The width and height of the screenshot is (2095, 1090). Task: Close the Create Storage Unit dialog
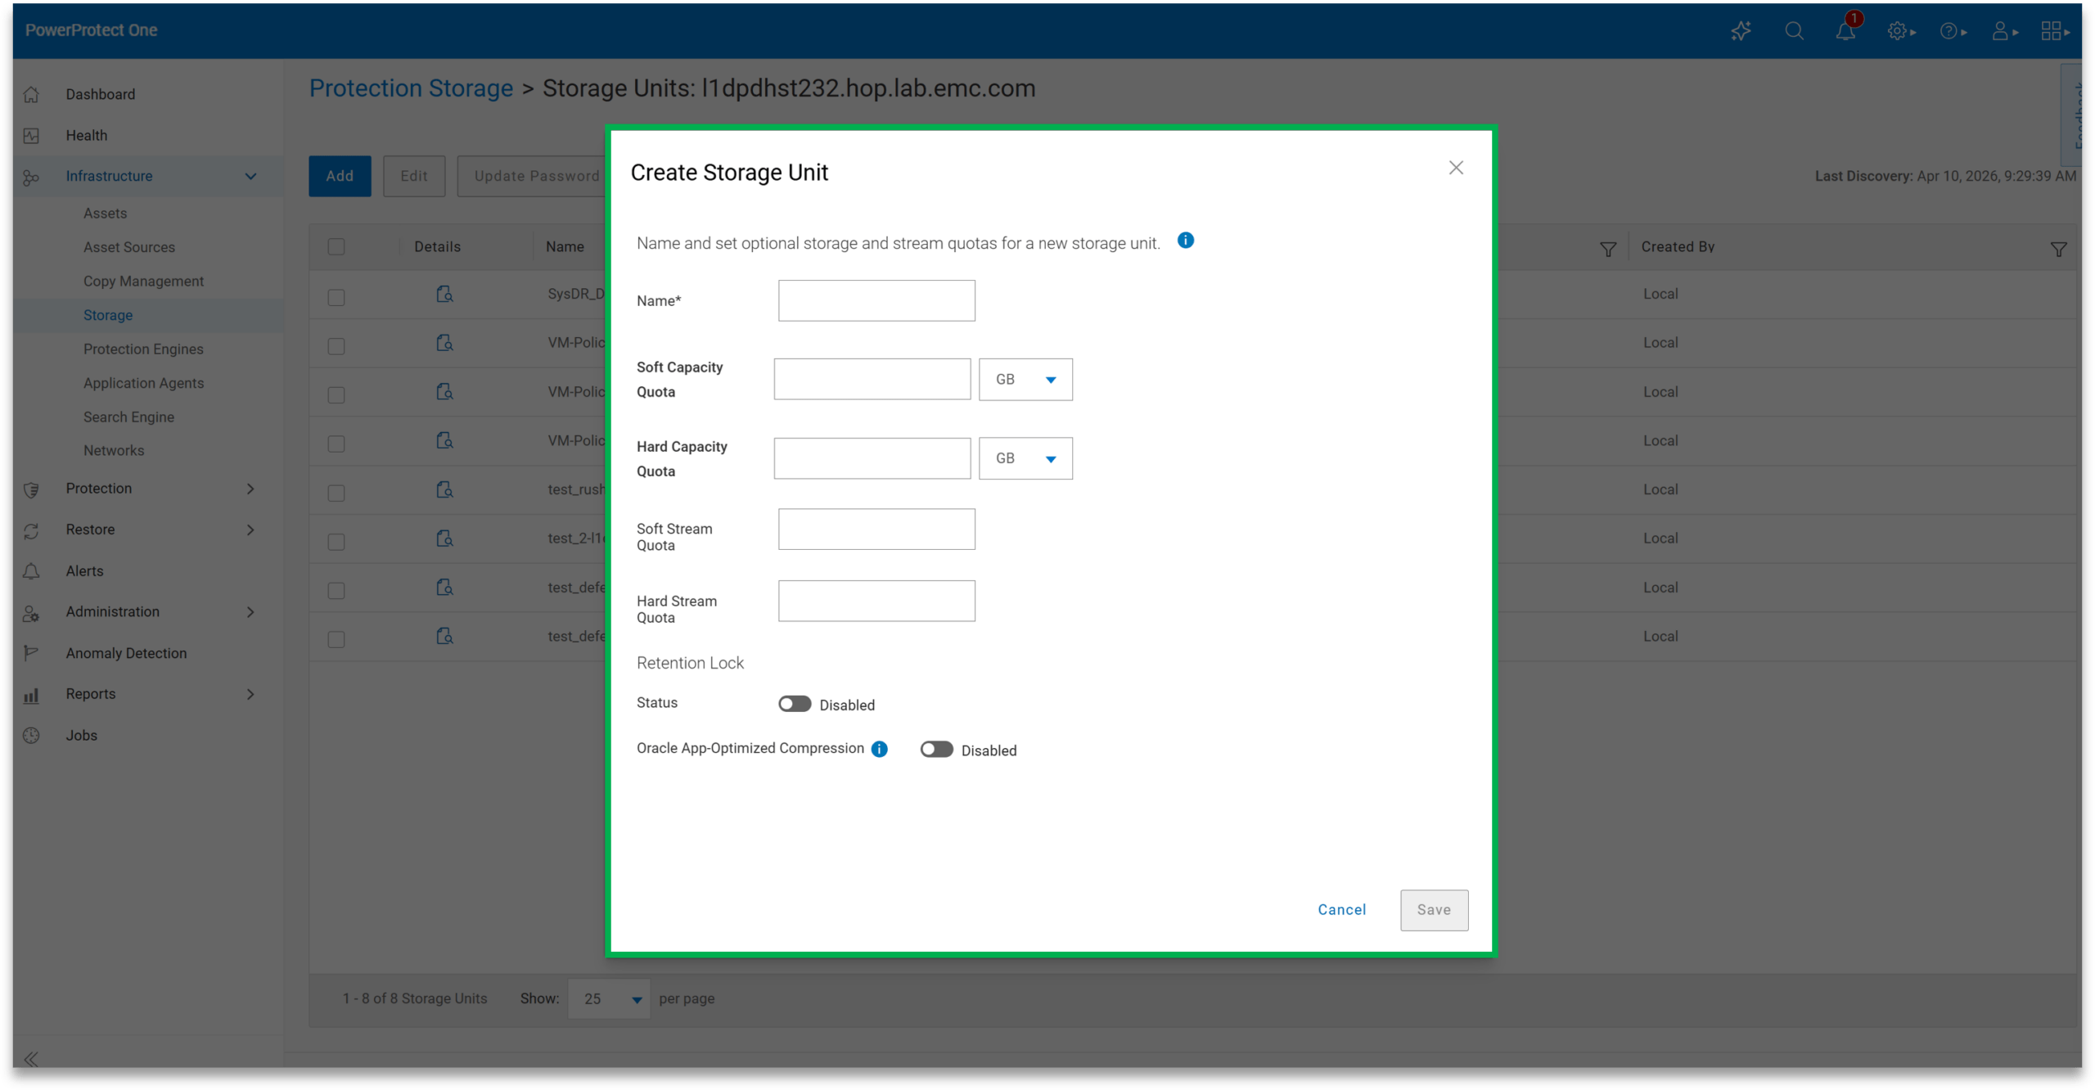(1455, 168)
